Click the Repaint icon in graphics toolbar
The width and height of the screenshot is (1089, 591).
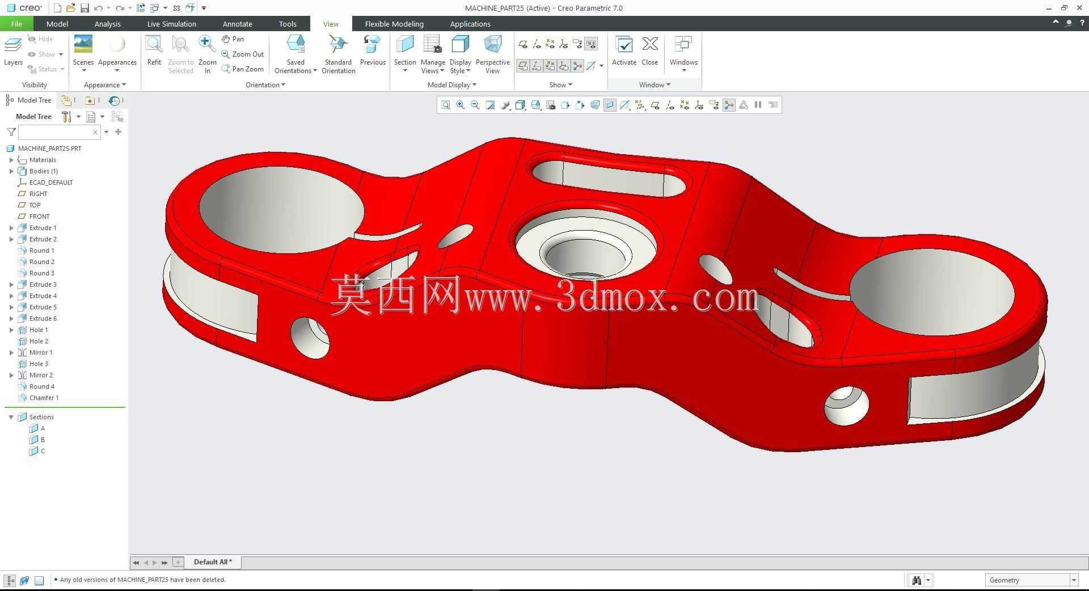(490, 105)
